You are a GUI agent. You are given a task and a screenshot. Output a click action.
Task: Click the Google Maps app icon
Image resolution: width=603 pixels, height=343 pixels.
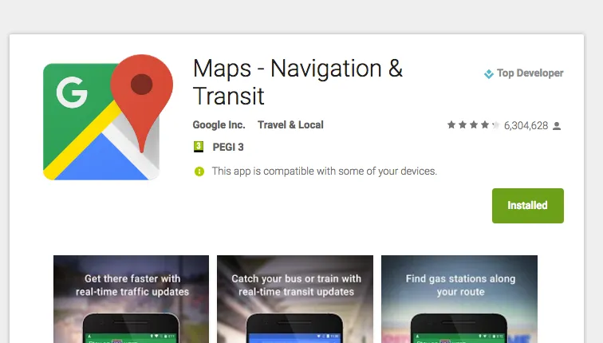point(108,117)
